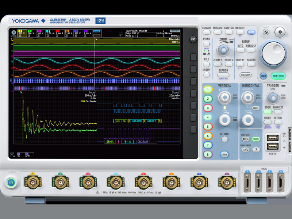Tap the blue SHIFT key
The height and width of the screenshot is (219, 292).
[x=251, y=32]
